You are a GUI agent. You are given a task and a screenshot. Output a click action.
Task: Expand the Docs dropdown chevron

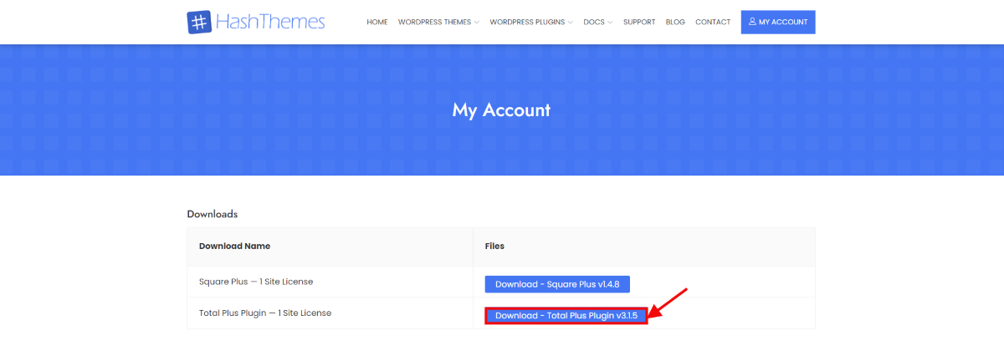[610, 23]
